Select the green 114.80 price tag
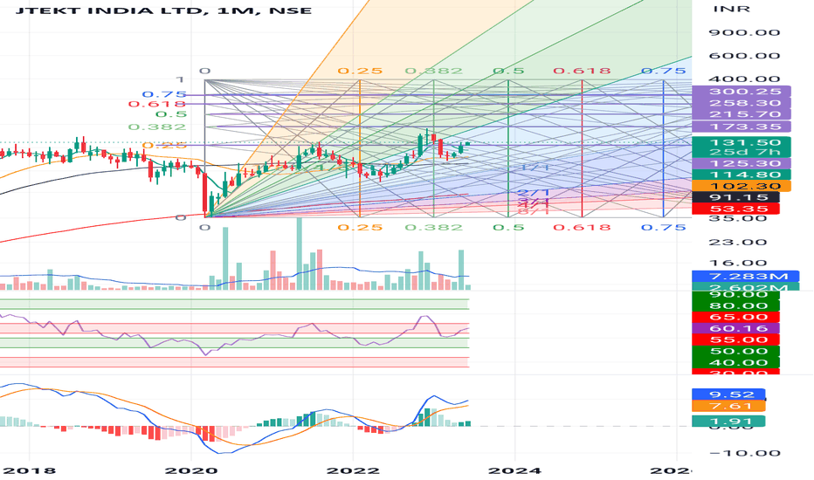814x480 pixels. coord(742,175)
